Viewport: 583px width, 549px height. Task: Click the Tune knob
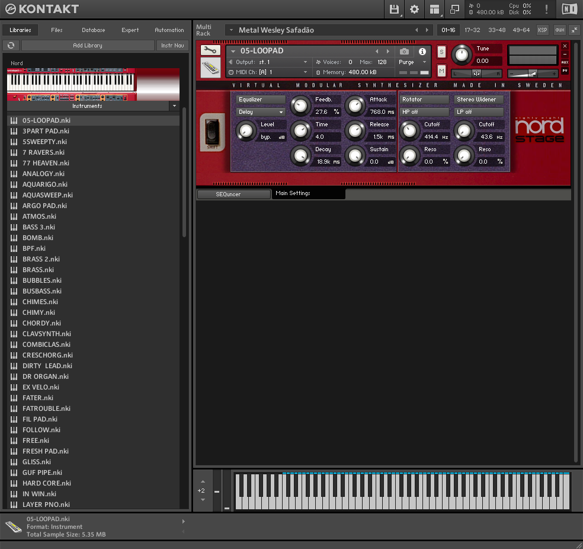point(462,55)
